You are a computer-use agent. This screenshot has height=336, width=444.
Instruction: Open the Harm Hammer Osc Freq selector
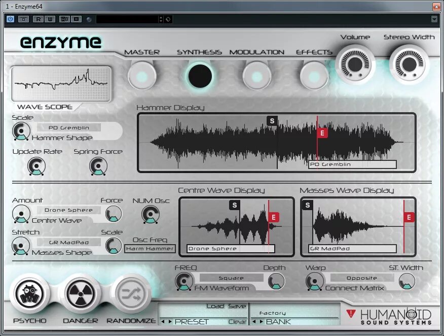pyautogui.click(x=150, y=249)
